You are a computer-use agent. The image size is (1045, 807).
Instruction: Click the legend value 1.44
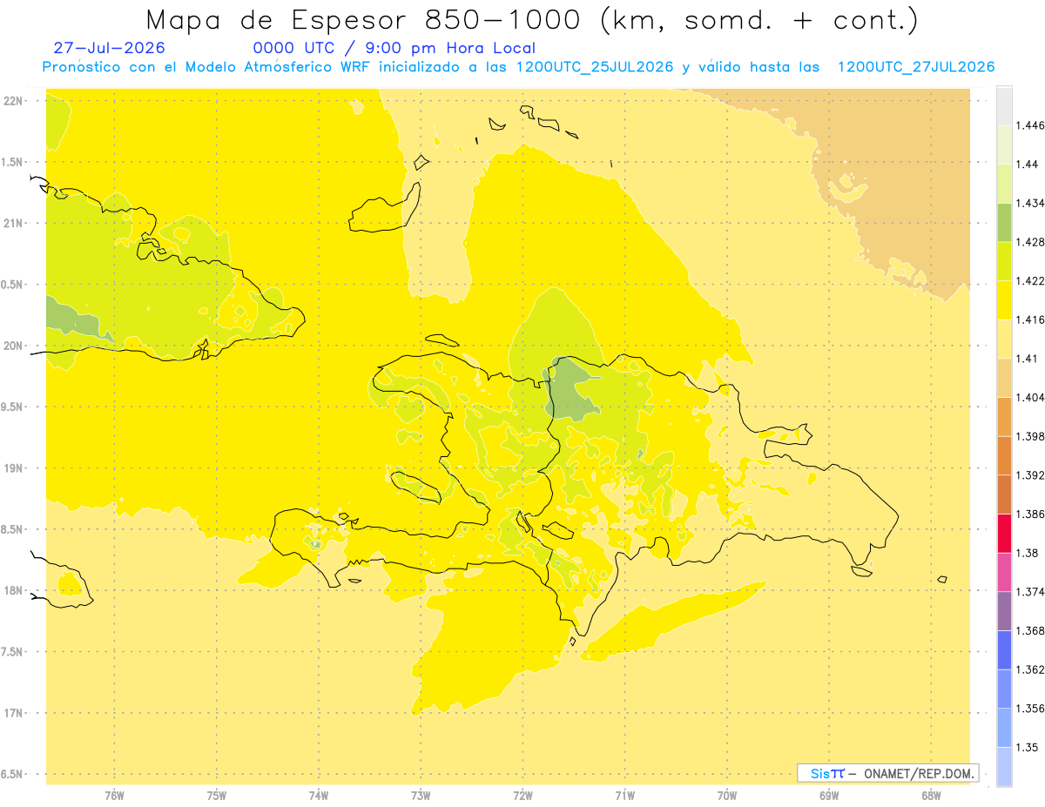(x=1027, y=164)
